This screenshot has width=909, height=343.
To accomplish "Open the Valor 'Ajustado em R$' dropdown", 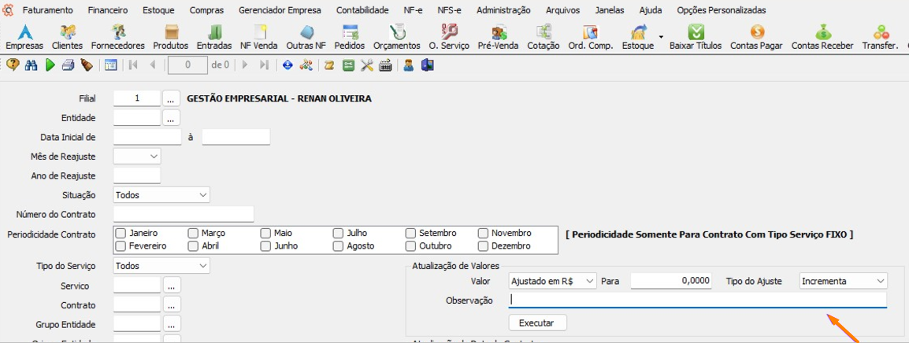I will click(552, 281).
